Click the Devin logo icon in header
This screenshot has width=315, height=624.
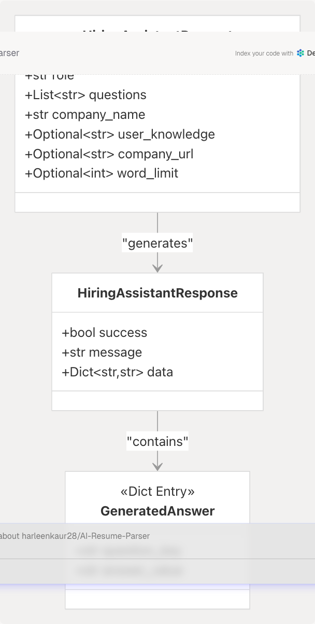pyautogui.click(x=300, y=53)
